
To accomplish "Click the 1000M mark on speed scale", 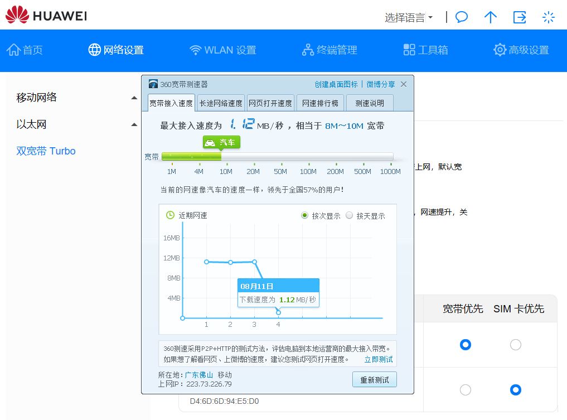I will click(390, 171).
